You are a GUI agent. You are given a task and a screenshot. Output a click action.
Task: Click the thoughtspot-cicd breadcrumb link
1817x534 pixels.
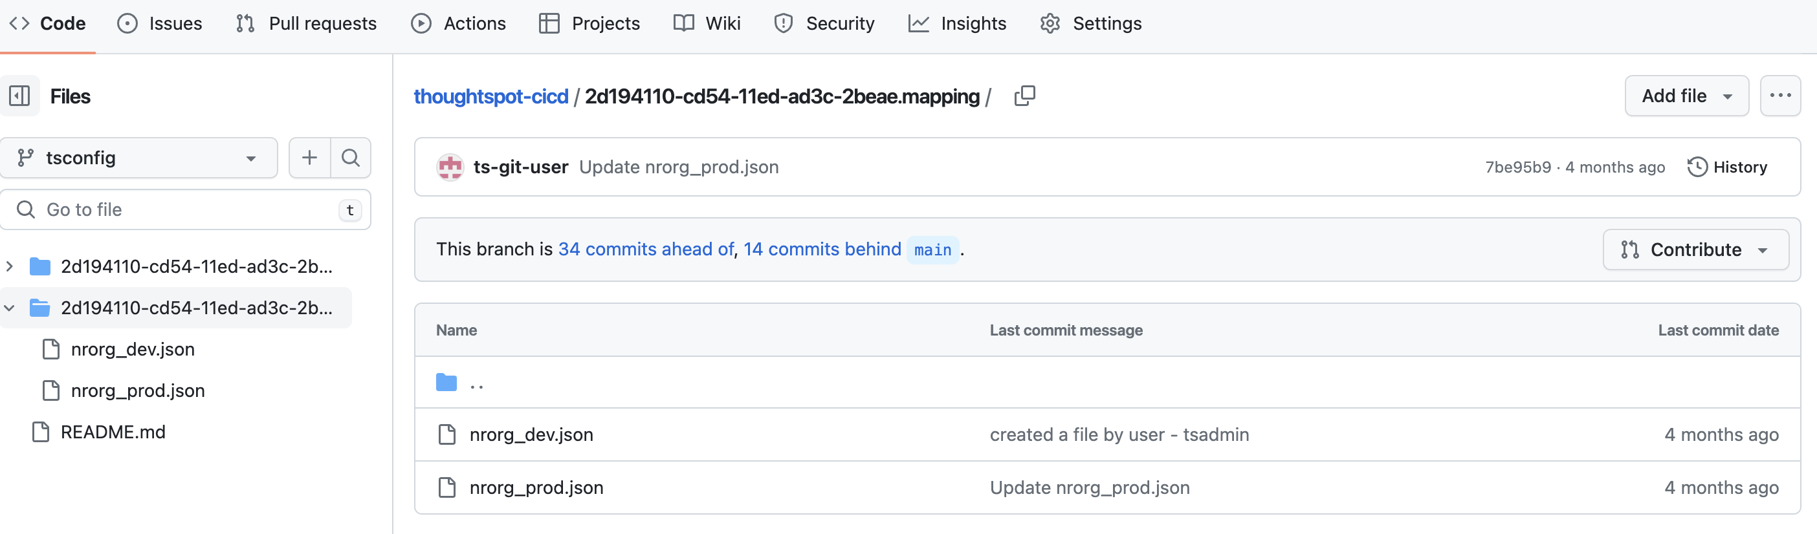[491, 96]
